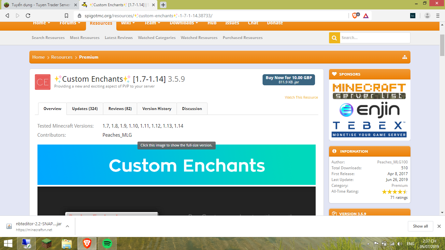This screenshot has height=250, width=445.
Task: Open the browser hamburger menu
Action: click(438, 16)
